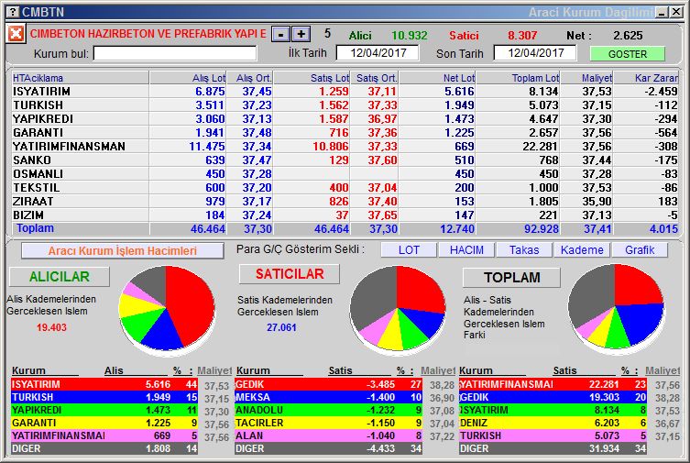
Task: Click the SATICILAR button
Action: coord(290,274)
